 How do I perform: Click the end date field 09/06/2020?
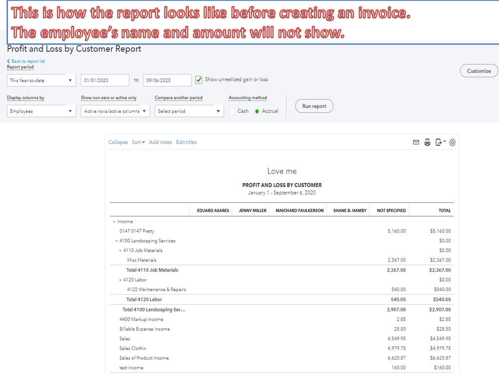(x=167, y=80)
